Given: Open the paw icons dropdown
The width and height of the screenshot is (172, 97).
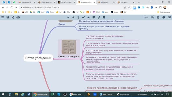Looking at the screenshot, I should coord(89,17).
